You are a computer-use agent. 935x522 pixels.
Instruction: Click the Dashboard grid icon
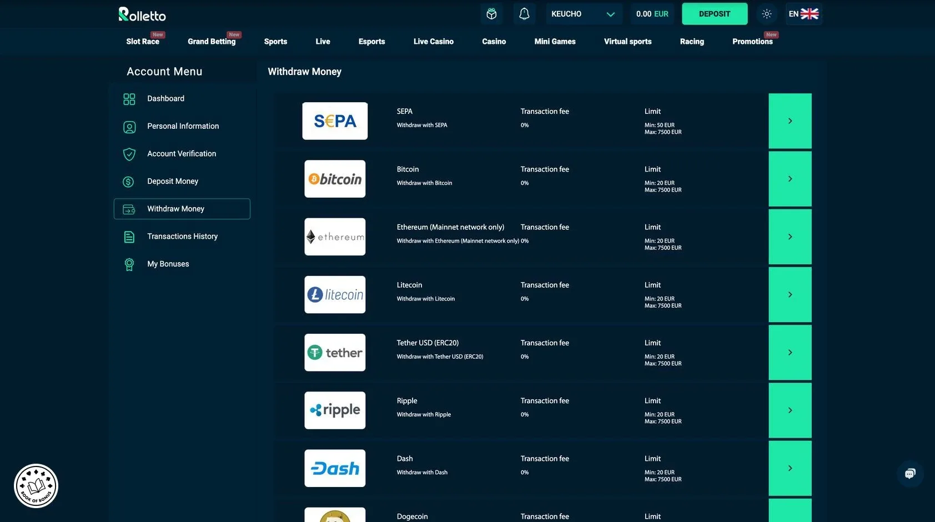(x=129, y=99)
